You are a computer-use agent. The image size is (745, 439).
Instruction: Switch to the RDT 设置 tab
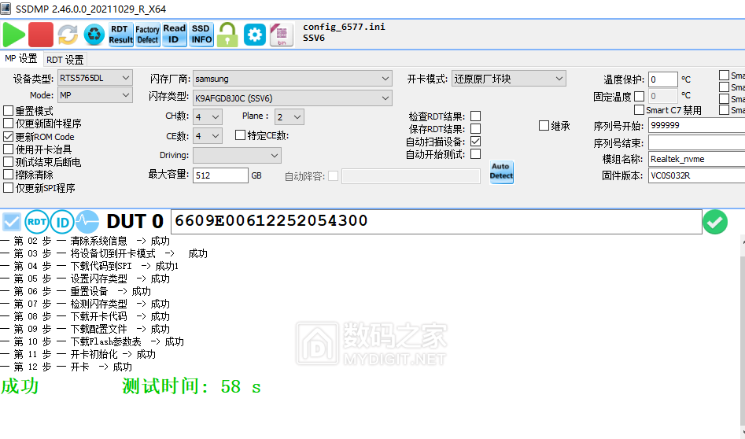65,59
